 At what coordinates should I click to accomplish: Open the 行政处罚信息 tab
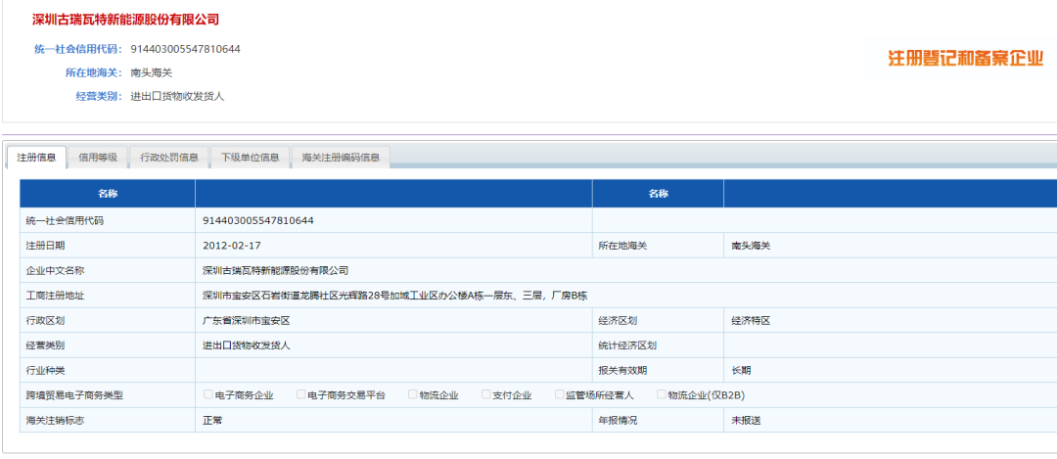point(168,157)
